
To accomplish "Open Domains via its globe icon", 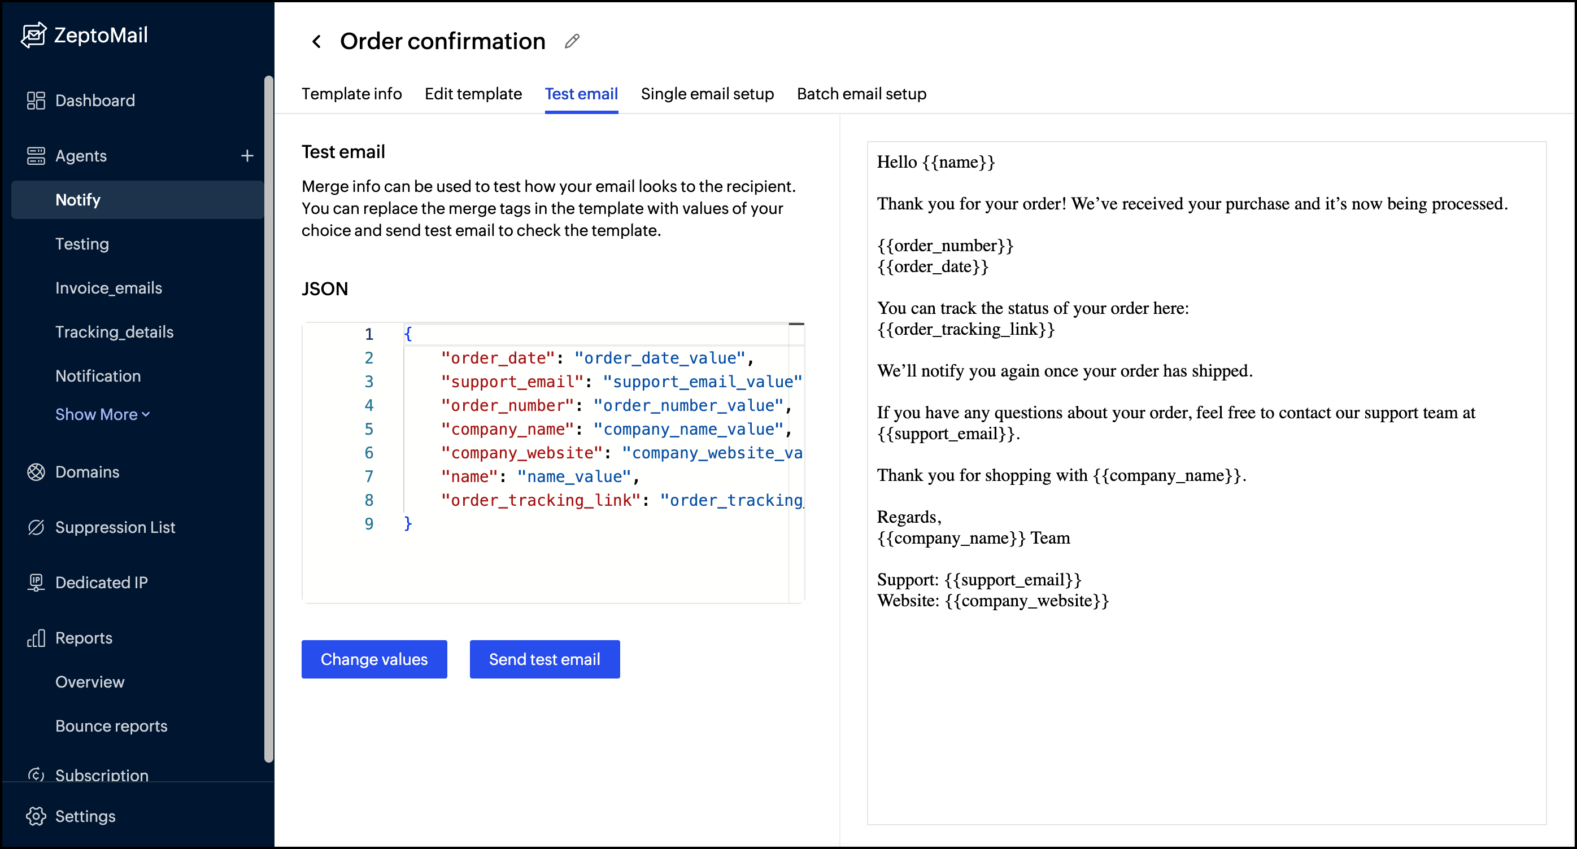I will (x=36, y=471).
